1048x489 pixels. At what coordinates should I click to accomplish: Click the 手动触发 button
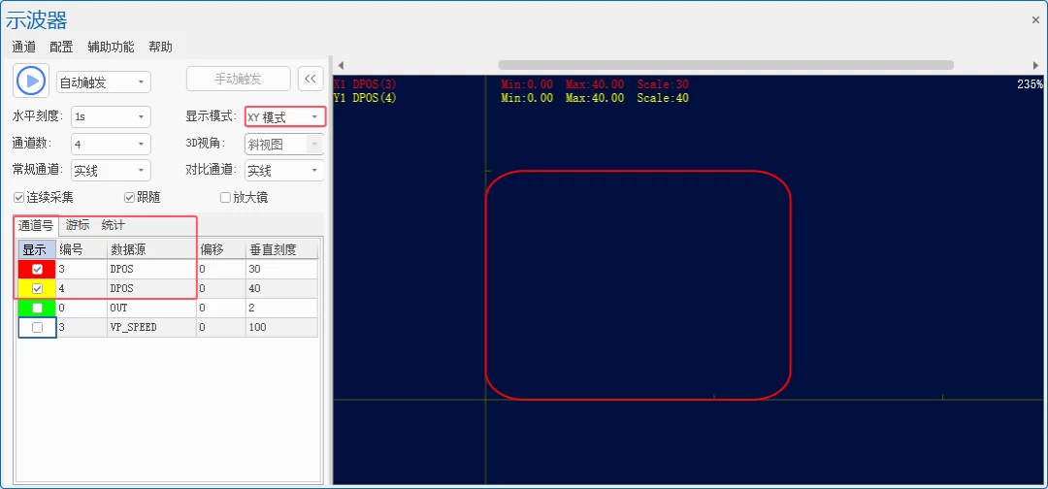238,79
